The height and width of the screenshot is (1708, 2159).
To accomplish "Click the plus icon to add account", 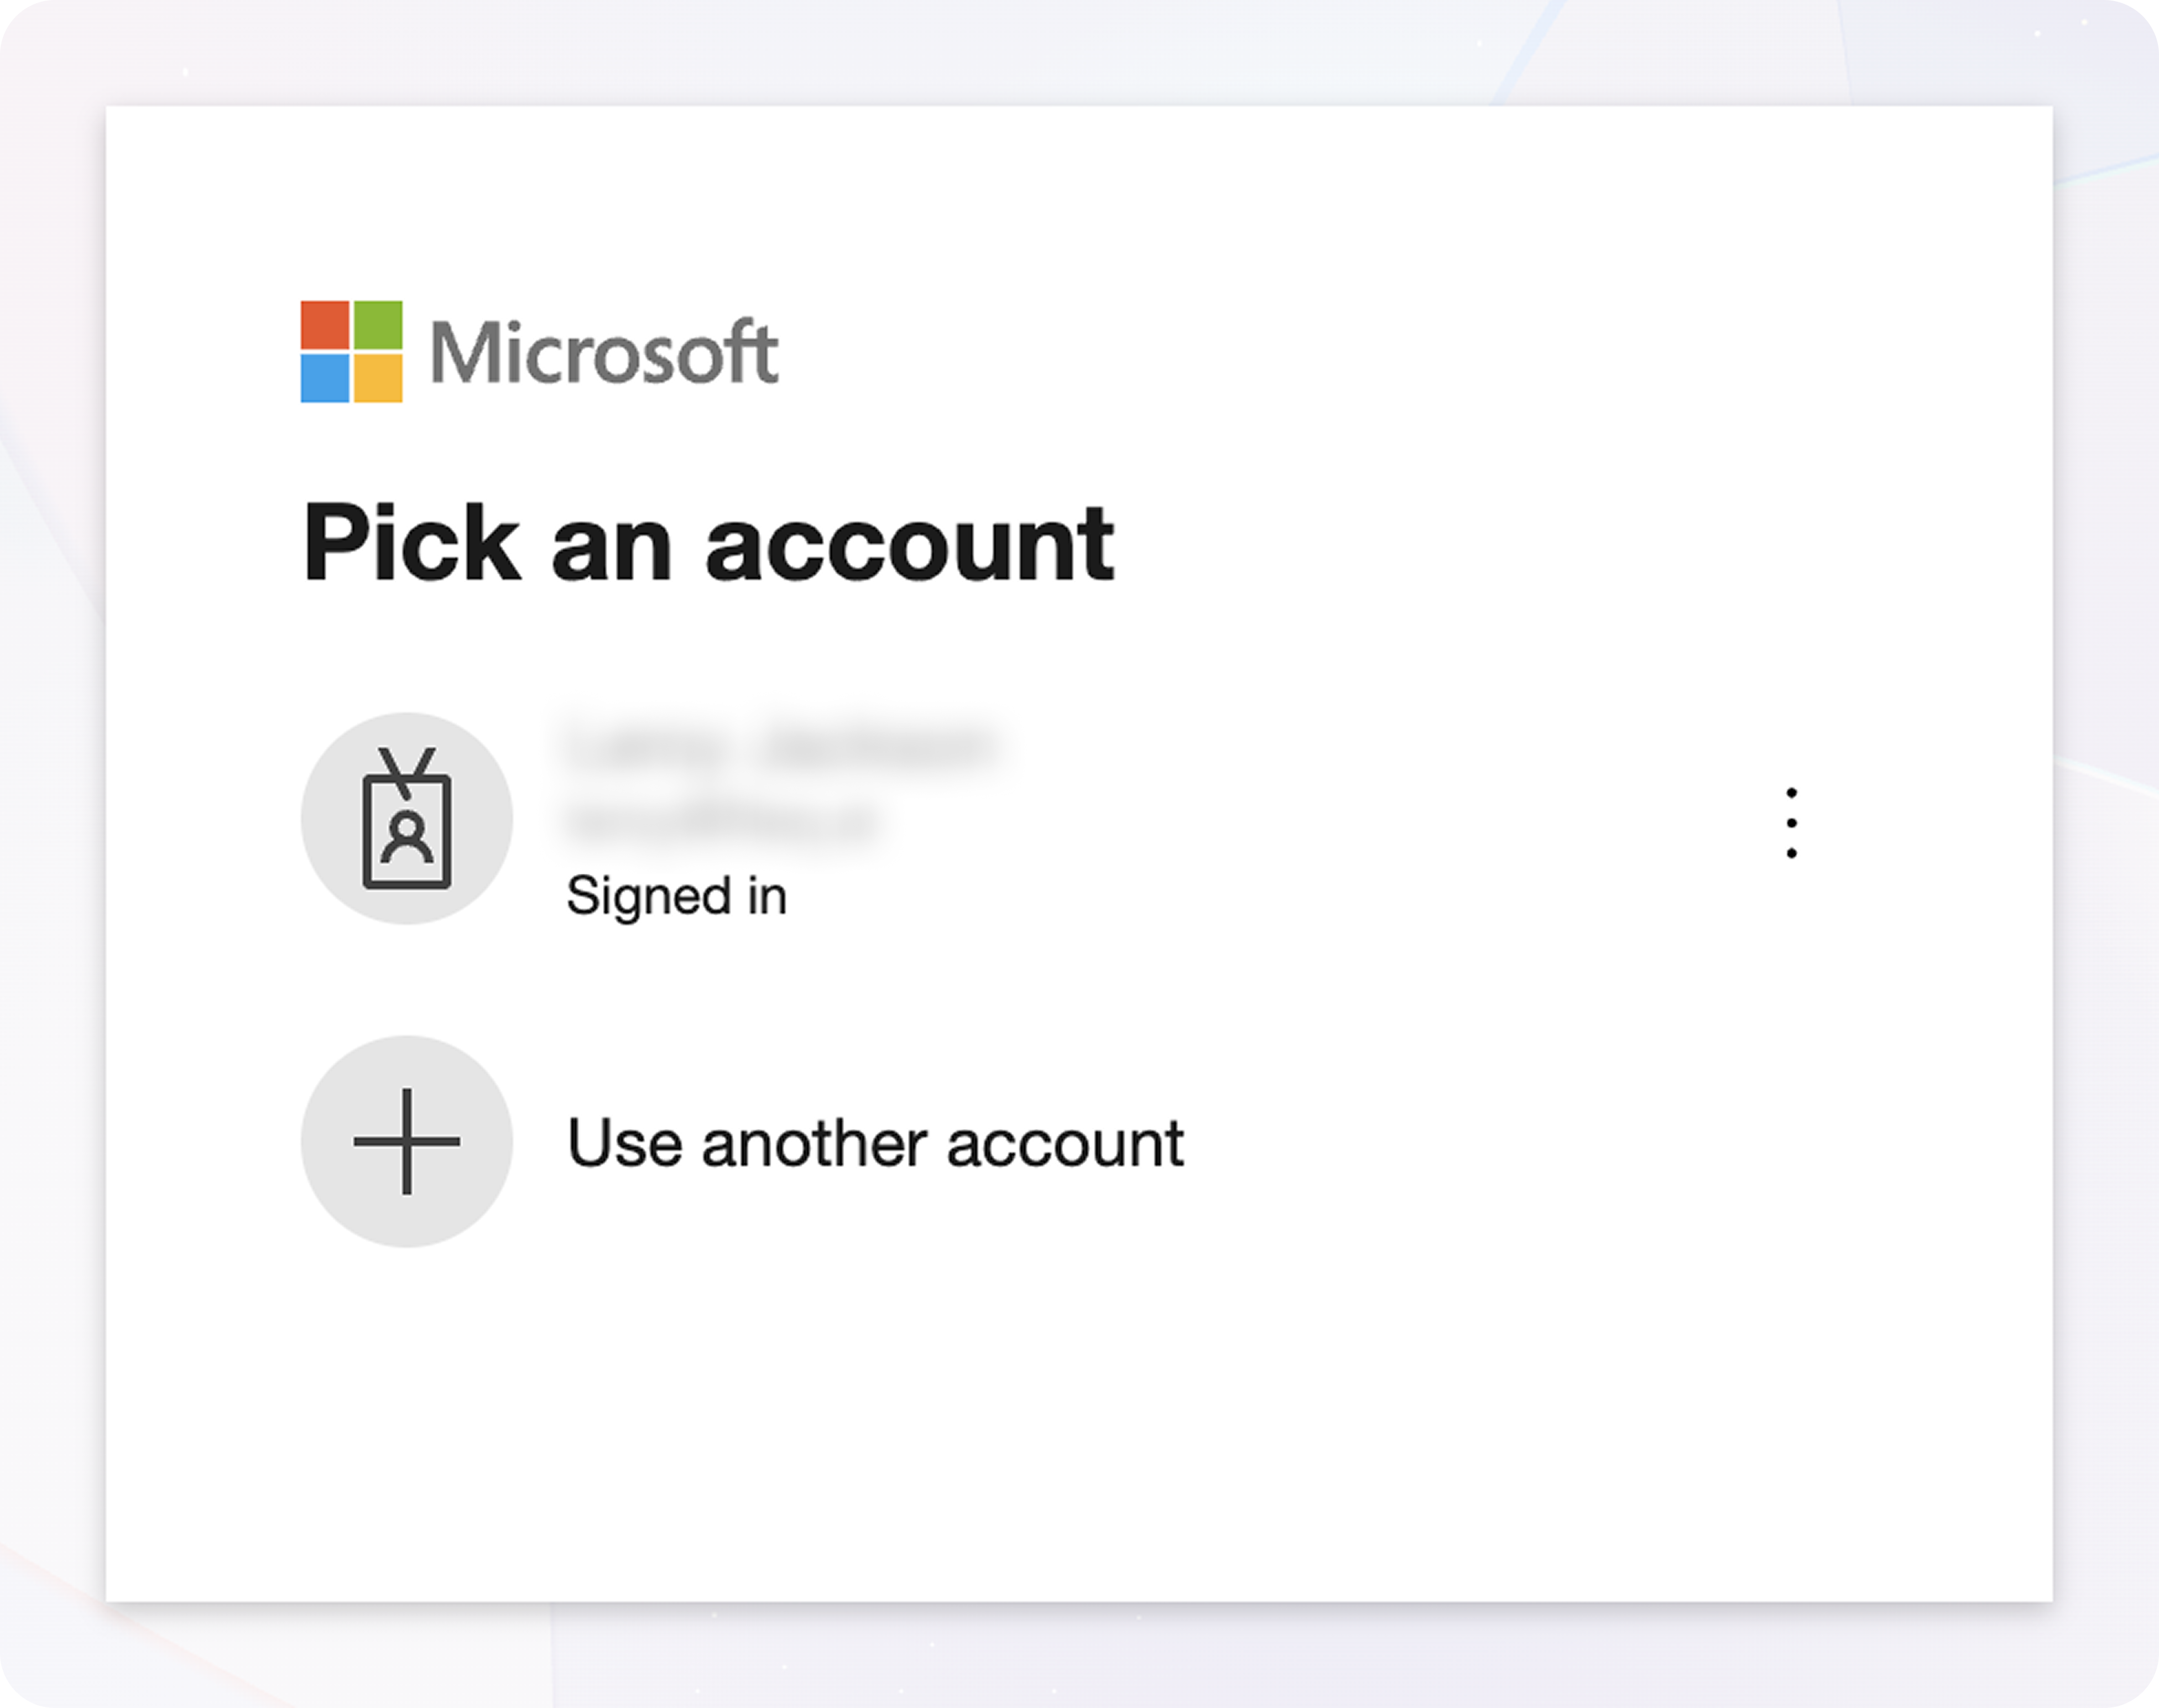I will (406, 1141).
